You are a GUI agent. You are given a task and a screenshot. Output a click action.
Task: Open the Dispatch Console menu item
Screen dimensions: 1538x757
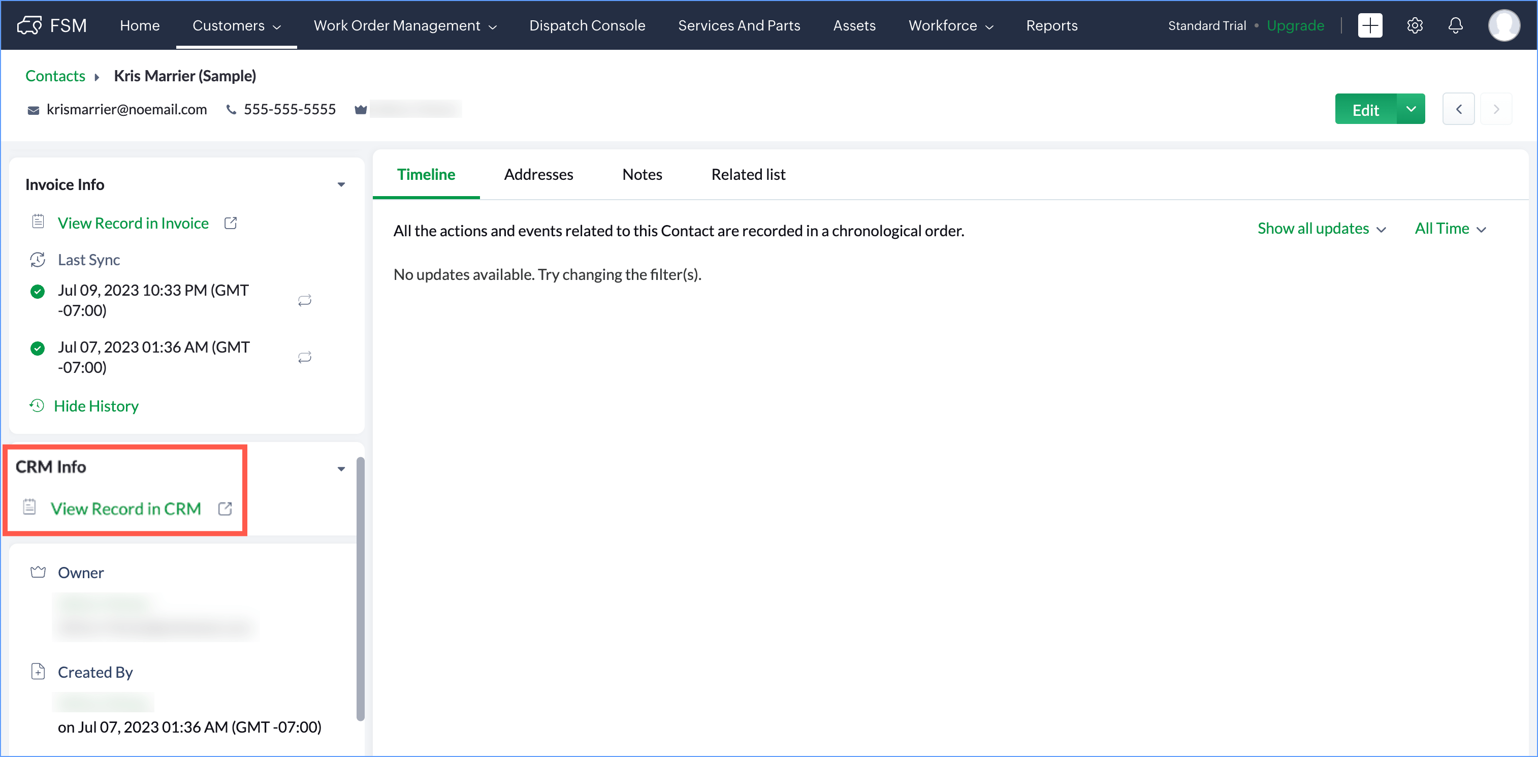(586, 26)
